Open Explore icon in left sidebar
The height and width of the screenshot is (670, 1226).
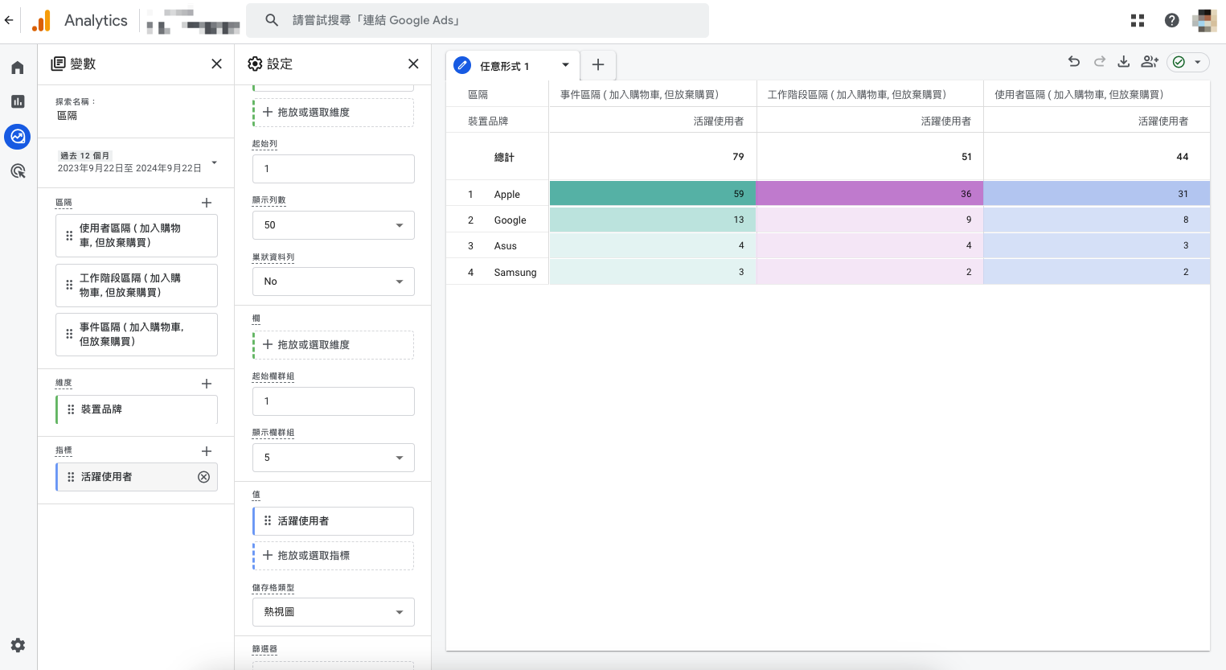tap(18, 137)
